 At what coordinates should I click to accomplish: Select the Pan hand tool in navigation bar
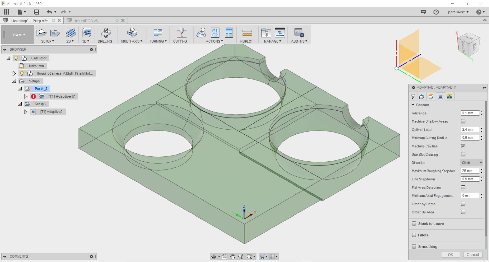[x=233, y=257]
